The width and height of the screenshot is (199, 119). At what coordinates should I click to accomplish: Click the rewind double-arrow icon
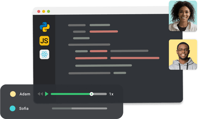click(x=40, y=94)
